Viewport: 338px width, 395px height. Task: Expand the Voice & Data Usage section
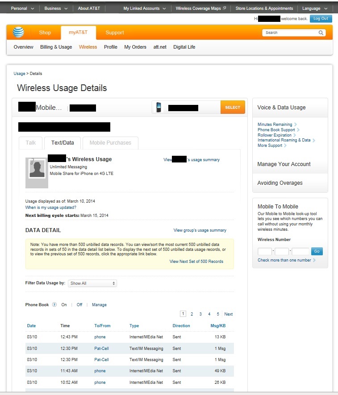point(290,108)
